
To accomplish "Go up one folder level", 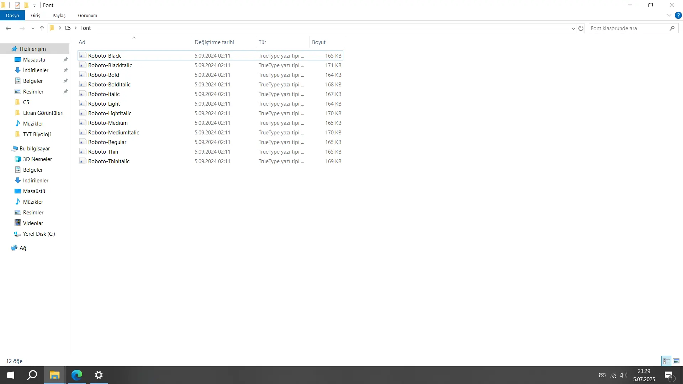I will coord(42,28).
